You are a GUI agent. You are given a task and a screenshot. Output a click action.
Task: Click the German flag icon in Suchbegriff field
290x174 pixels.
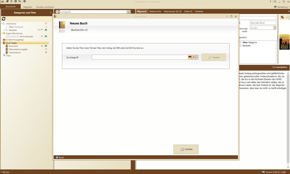pyautogui.click(x=190, y=58)
